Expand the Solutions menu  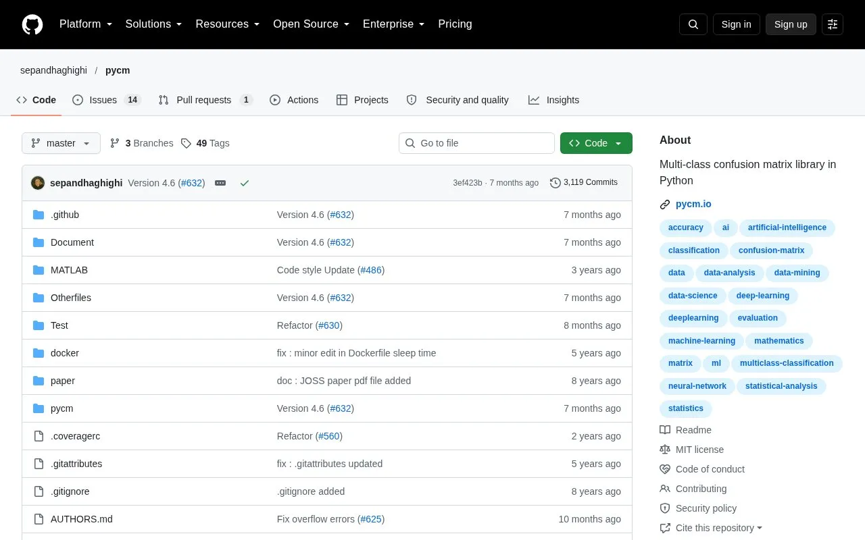[154, 24]
